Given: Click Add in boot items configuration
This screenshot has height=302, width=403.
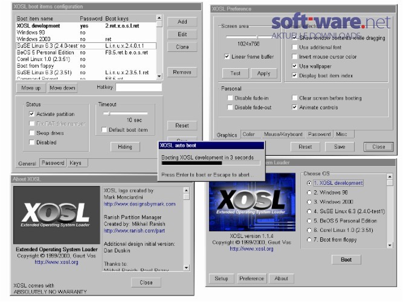Looking at the screenshot, I should tap(182, 22).
